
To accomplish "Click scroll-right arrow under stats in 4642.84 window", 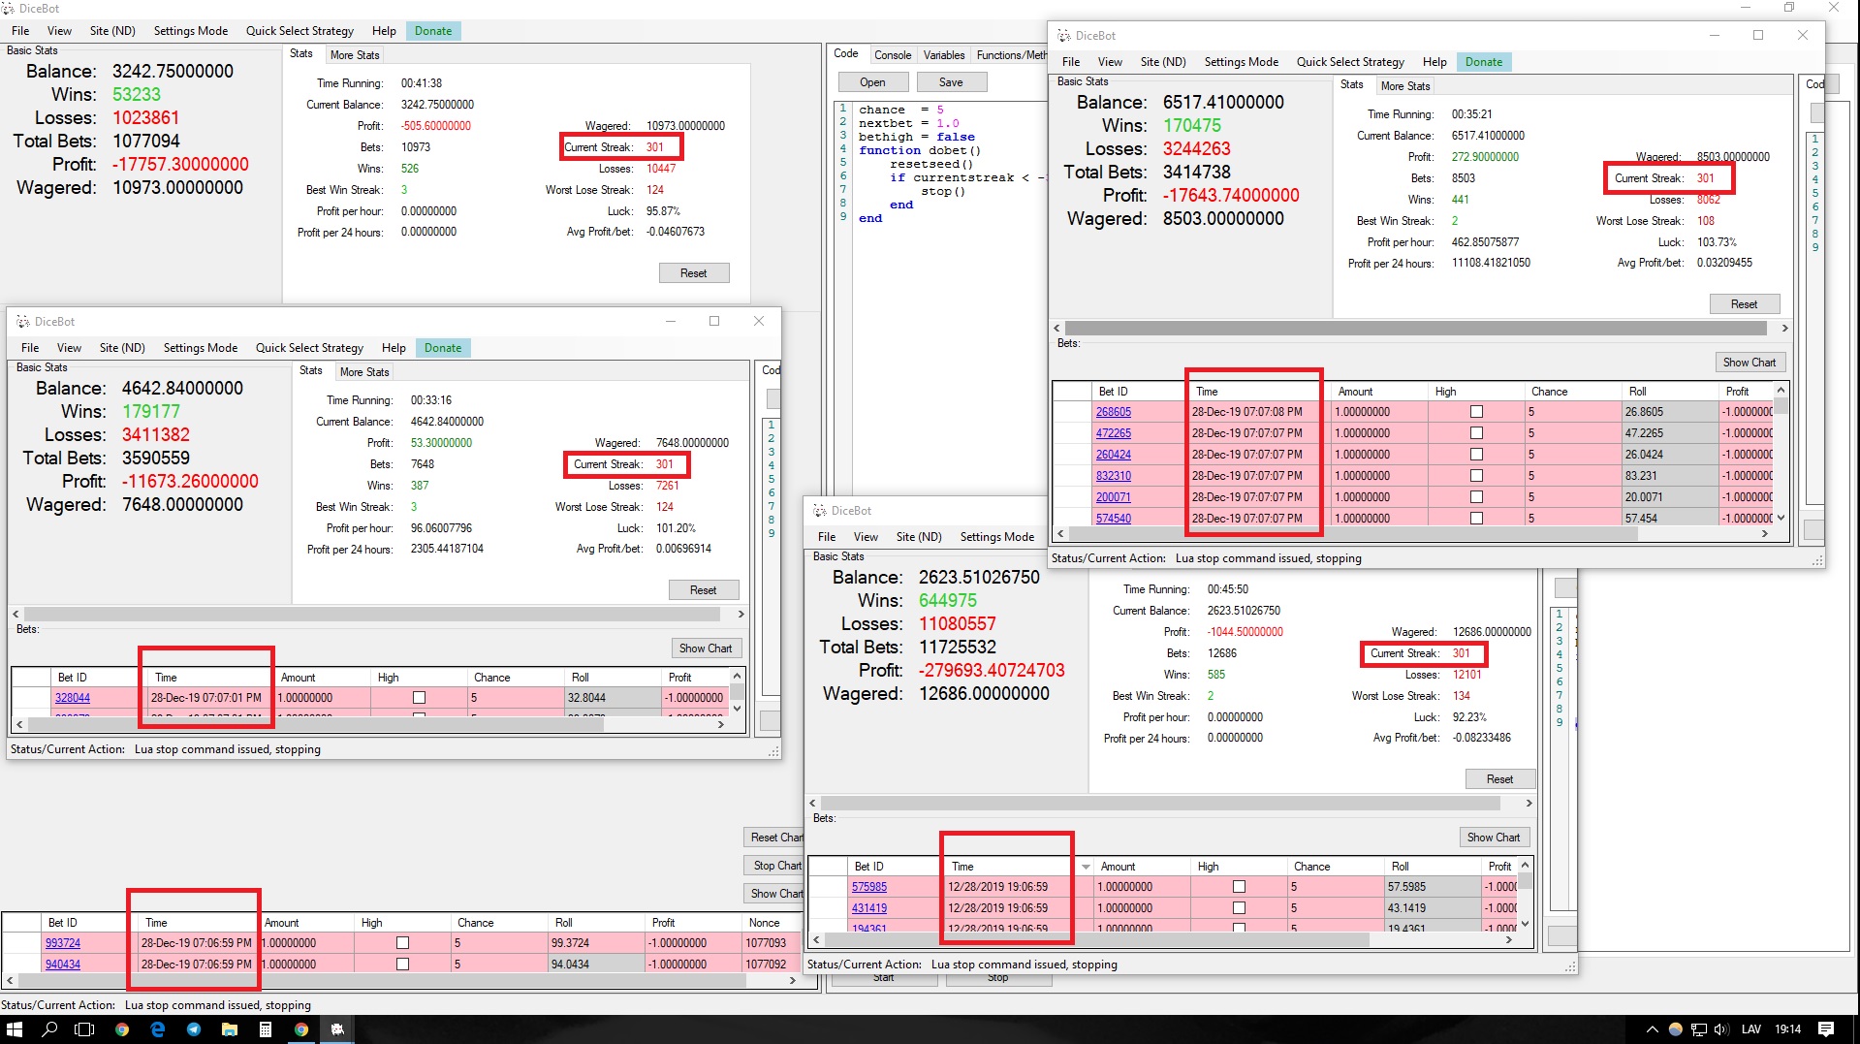I will [741, 615].
